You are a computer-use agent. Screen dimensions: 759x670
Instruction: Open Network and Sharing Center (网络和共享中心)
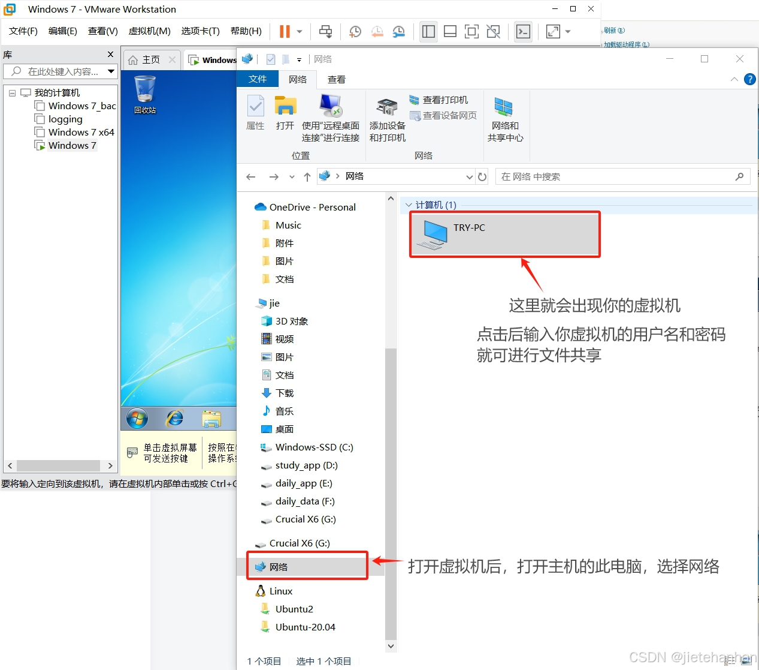point(505,120)
